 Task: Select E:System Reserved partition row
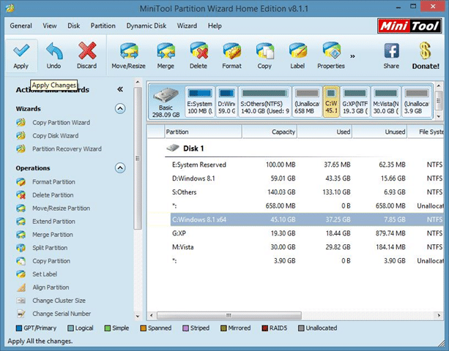point(306,165)
